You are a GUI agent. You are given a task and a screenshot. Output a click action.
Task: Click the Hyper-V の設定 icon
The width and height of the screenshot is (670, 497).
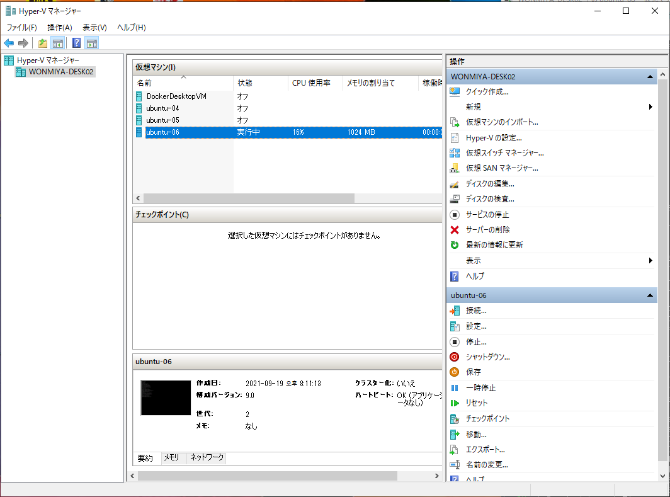pos(455,138)
